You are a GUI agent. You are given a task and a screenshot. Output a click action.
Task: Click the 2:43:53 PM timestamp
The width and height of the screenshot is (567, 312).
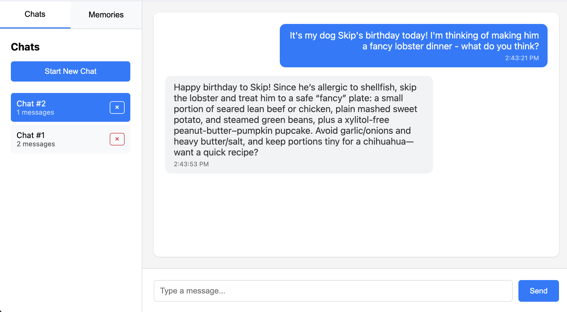(191, 164)
